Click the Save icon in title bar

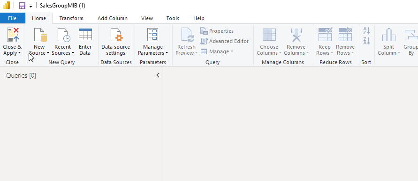[22, 6]
